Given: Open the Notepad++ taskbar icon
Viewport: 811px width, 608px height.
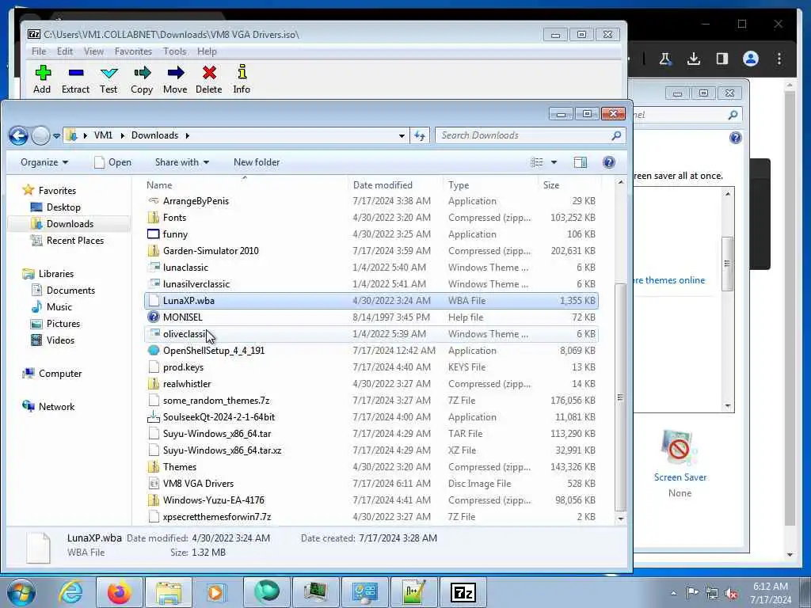Looking at the screenshot, I should pos(414,592).
